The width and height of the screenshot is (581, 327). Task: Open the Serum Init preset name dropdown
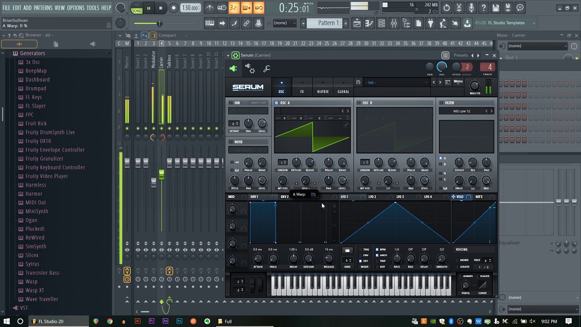396,82
